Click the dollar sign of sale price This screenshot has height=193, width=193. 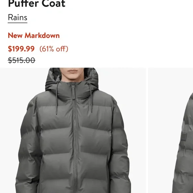tap(10, 49)
